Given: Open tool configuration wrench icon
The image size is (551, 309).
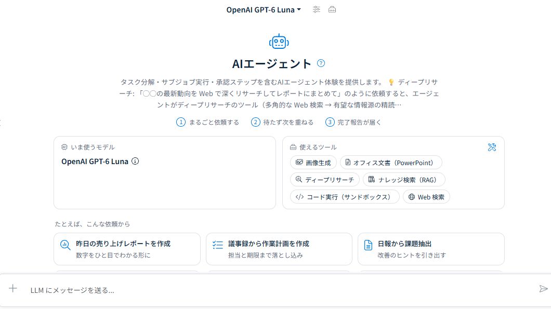Looking at the screenshot, I should [x=492, y=147].
